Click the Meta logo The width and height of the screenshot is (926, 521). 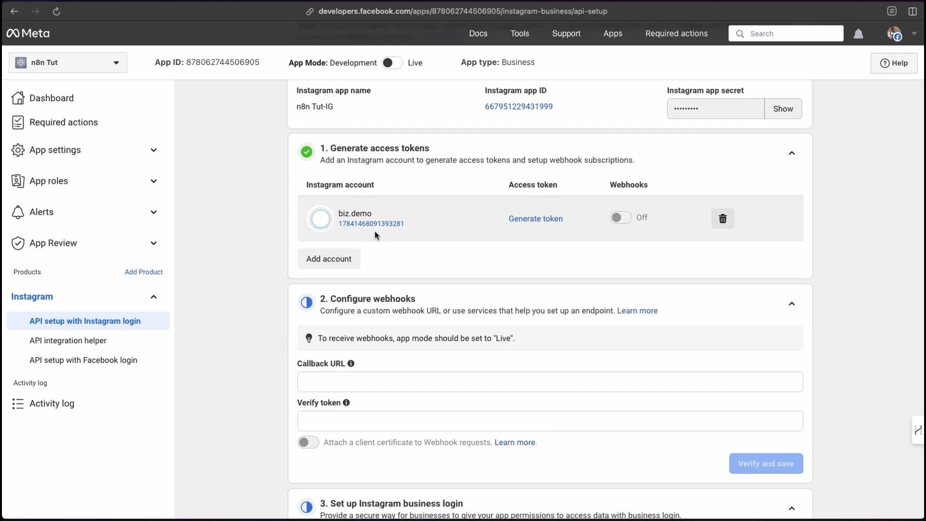click(x=28, y=33)
